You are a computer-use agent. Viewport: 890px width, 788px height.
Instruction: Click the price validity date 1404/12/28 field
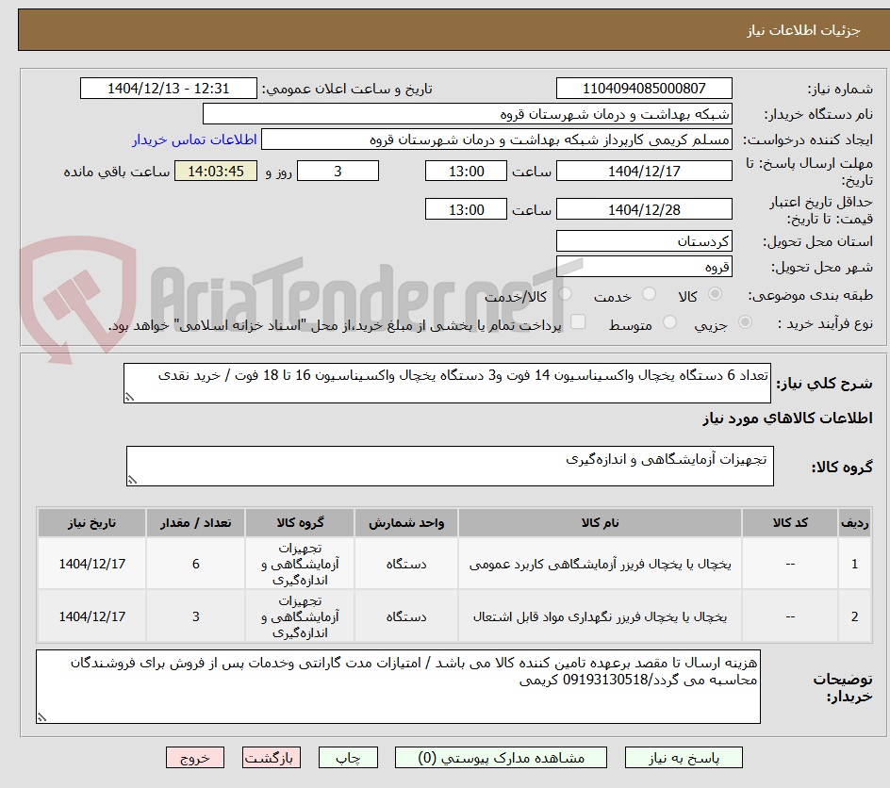click(644, 209)
